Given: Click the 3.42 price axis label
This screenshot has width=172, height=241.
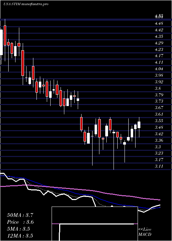Looking at the screenshot, I should coord(159,134).
